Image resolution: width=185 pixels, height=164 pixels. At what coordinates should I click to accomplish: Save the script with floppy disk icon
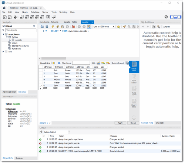[x=47, y=27]
